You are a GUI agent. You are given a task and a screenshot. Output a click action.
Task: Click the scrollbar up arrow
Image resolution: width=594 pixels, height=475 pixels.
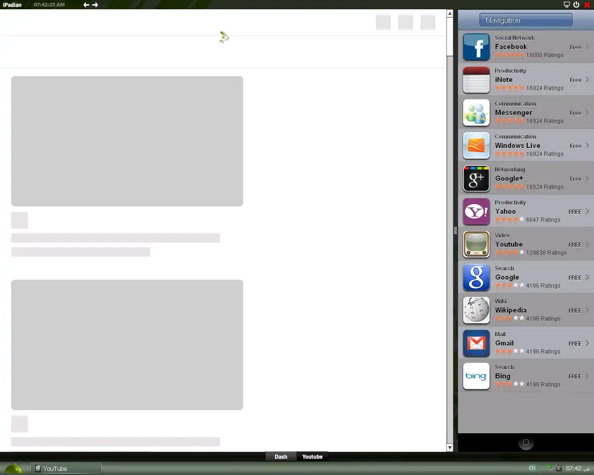pos(450,13)
